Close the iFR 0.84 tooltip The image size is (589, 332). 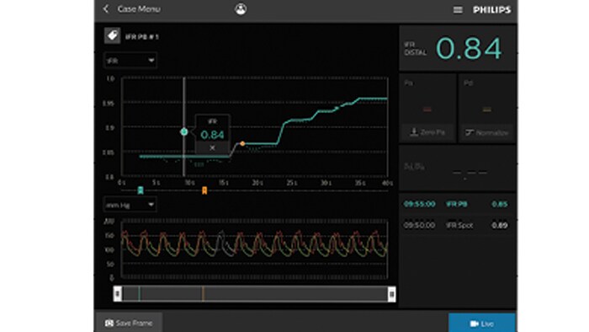point(212,147)
